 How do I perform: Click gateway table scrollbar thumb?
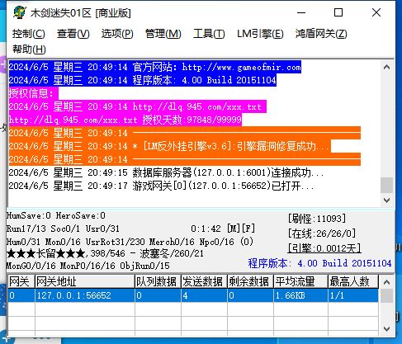386,295
